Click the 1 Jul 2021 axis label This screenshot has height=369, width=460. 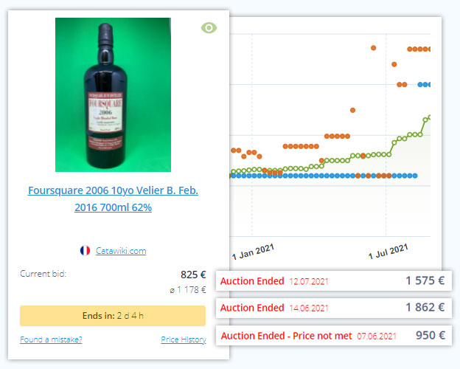click(388, 252)
